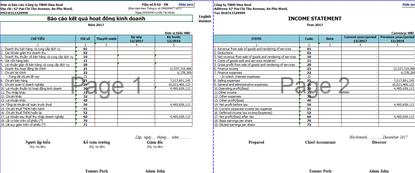Click "6. Doanh thu hoạt động tài chính"
The height and width of the screenshot is (173, 415).
point(24,69)
